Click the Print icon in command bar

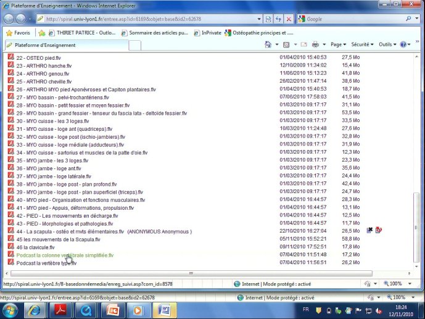(x=315, y=44)
